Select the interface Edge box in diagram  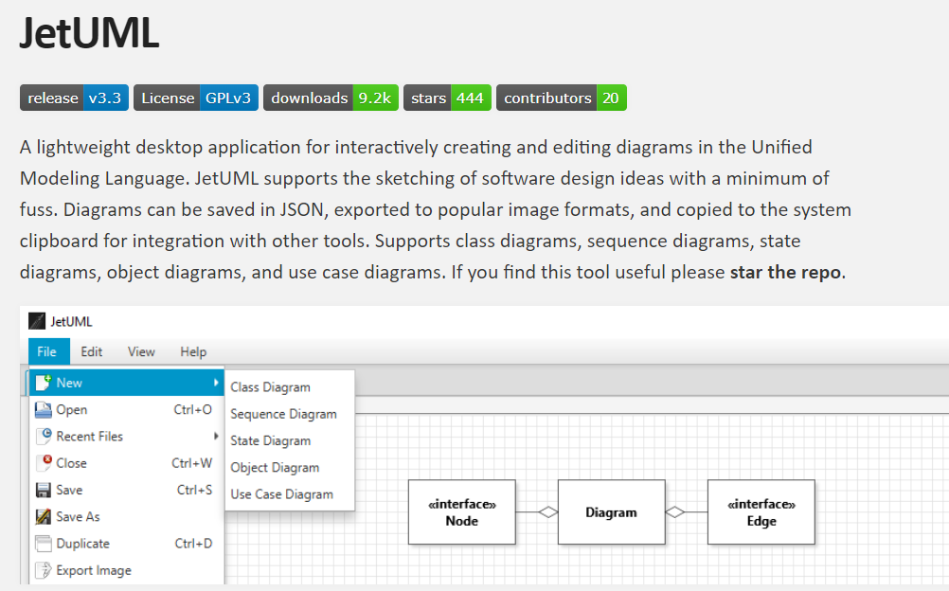click(x=761, y=512)
